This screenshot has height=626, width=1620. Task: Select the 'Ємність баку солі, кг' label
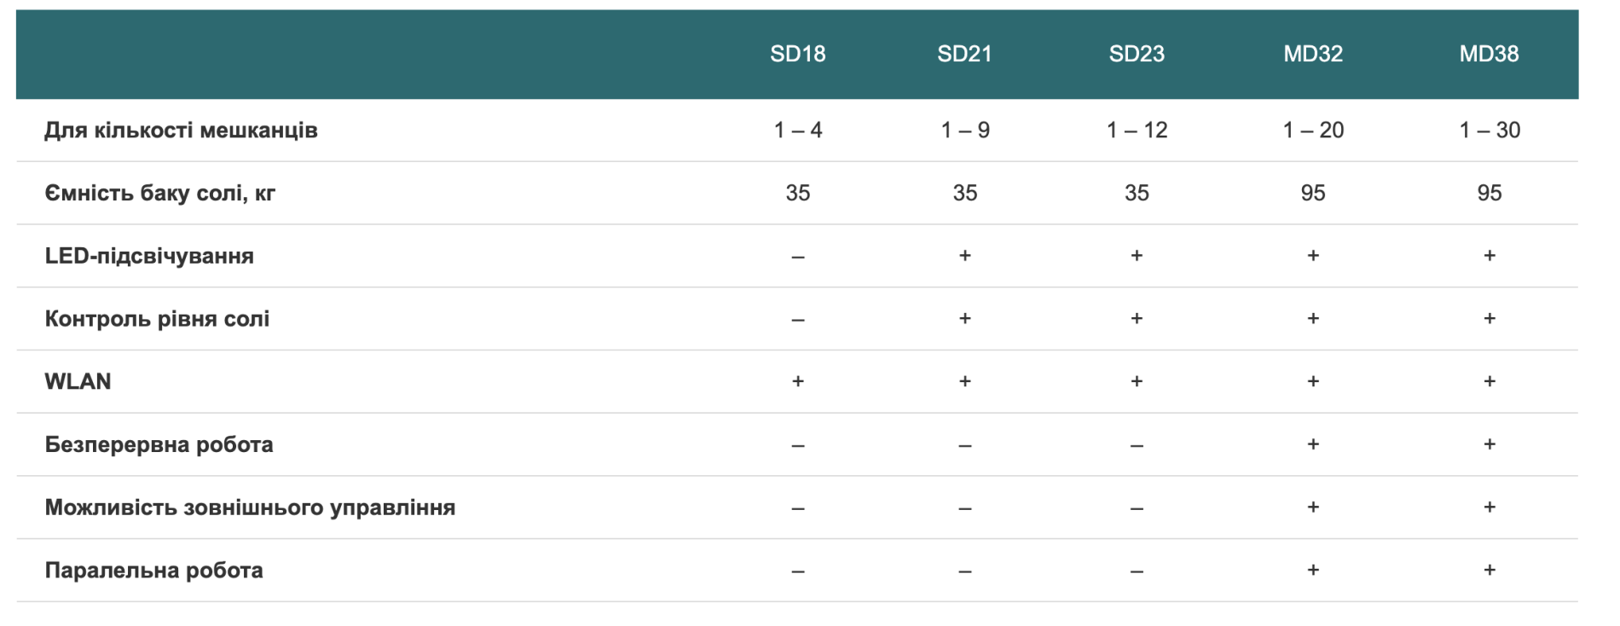tap(159, 194)
